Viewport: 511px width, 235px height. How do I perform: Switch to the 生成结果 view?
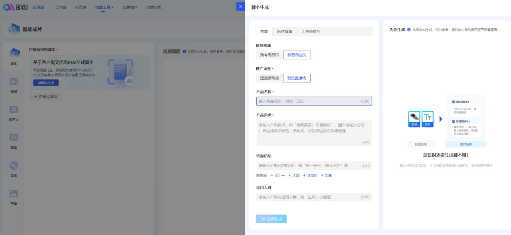point(466,144)
